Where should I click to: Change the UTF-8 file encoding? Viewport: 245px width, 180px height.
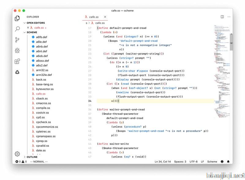[x=194, y=162]
